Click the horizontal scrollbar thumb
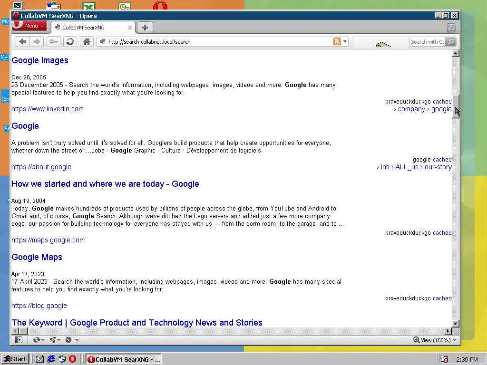 23,331
